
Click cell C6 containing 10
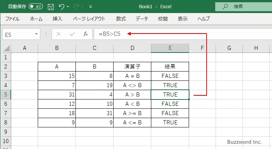click(95, 104)
